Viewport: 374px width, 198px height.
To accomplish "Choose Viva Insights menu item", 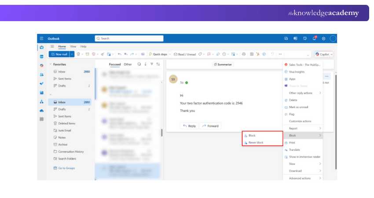I will pos(303,72).
